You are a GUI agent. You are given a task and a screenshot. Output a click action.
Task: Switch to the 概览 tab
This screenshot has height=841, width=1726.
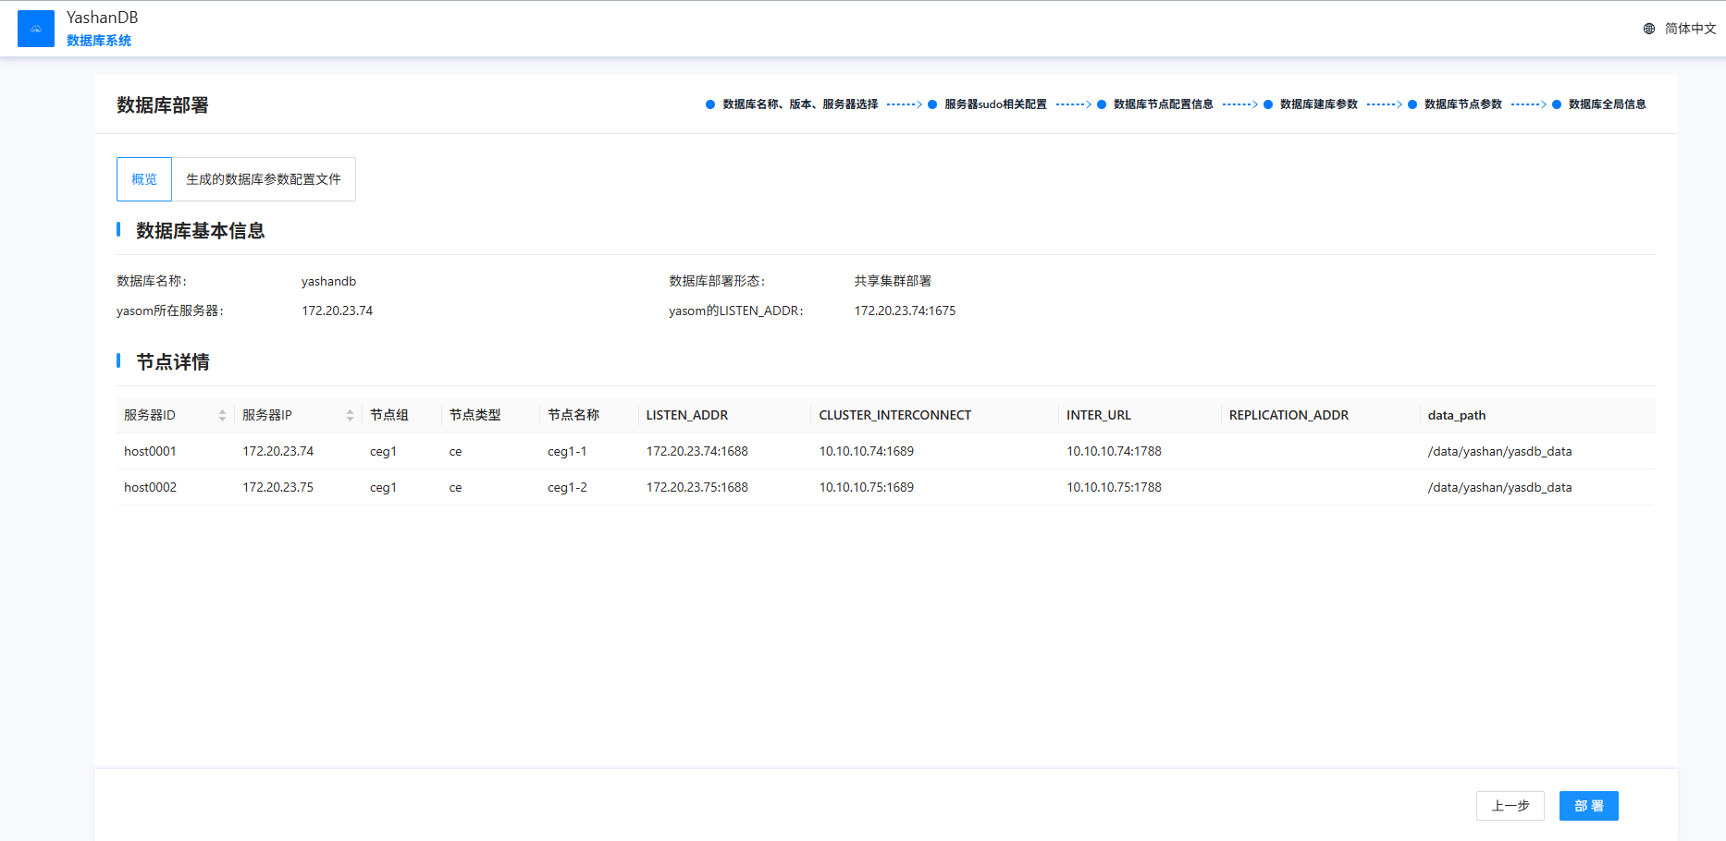coord(144,179)
